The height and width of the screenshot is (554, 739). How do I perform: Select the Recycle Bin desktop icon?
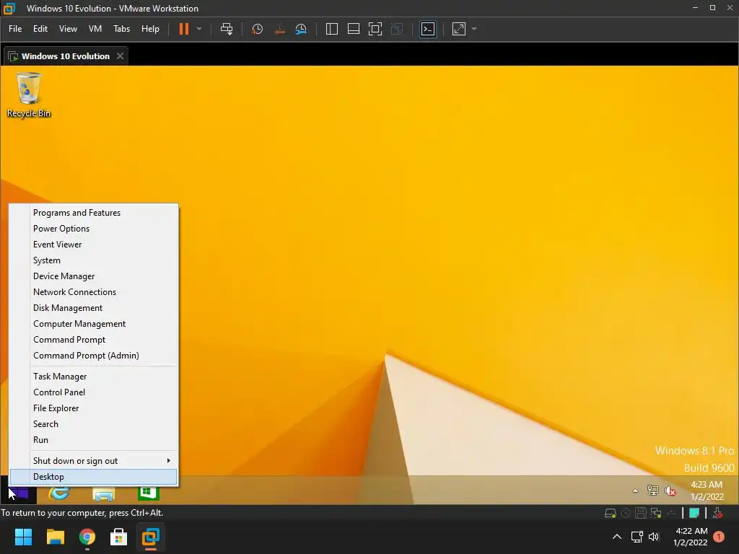(29, 95)
